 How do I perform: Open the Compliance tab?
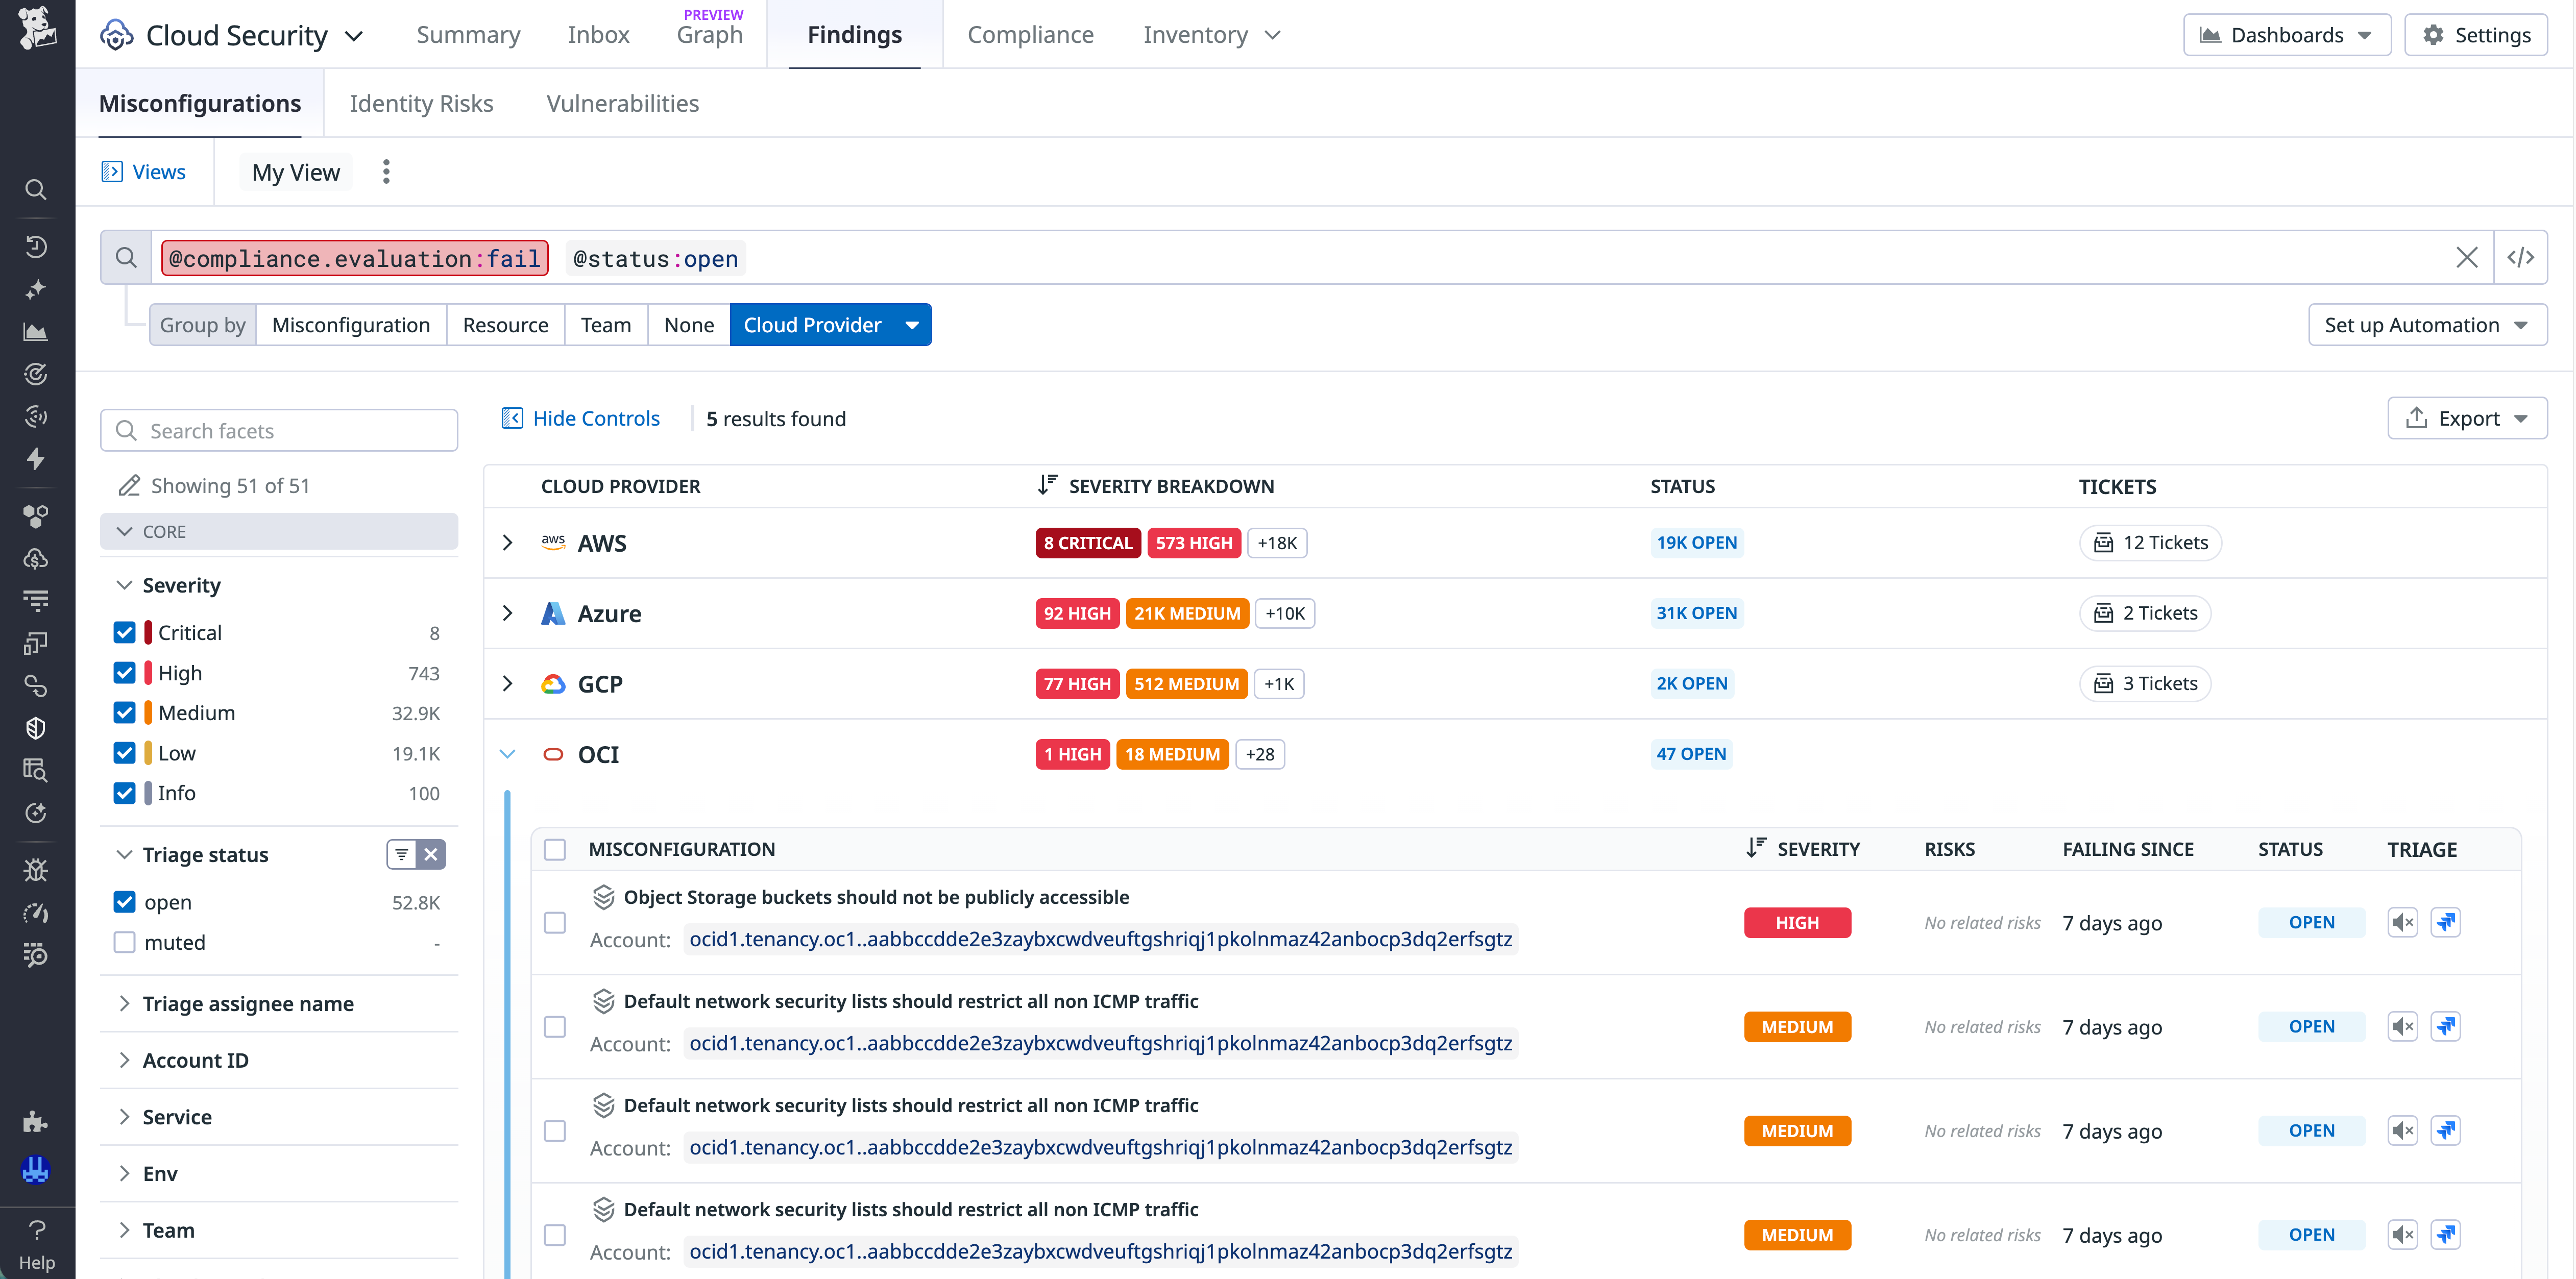[1031, 33]
